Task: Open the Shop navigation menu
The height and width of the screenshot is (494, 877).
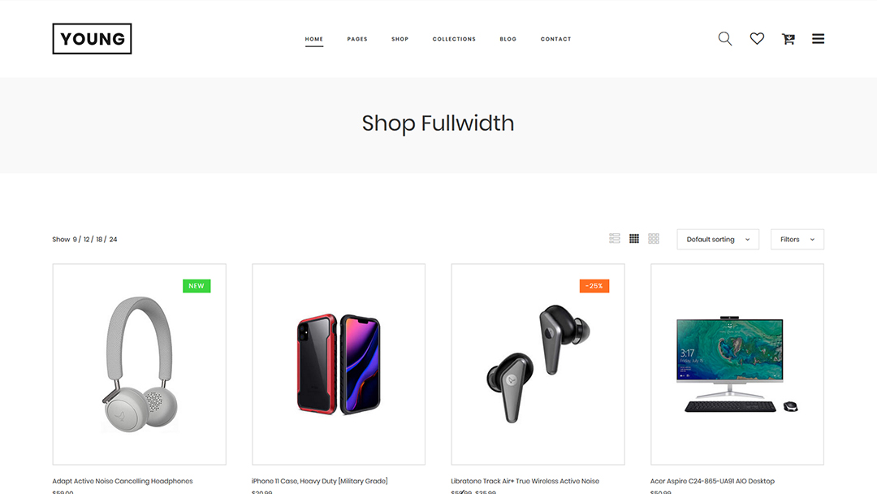Action: tap(400, 39)
